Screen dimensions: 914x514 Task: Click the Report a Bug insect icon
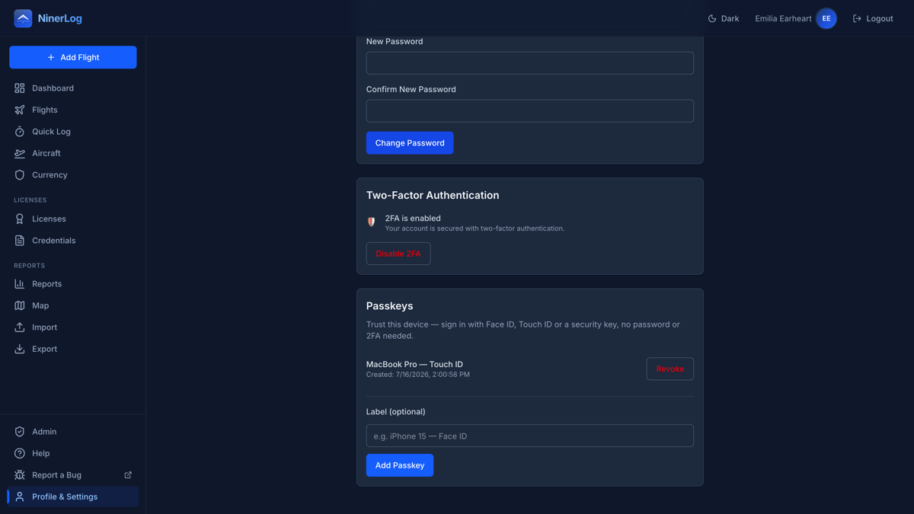click(20, 475)
